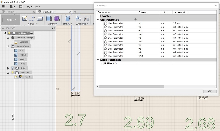Click the w1 expression 2.7 mm
The height and width of the screenshot is (131, 220).
click(177, 23)
